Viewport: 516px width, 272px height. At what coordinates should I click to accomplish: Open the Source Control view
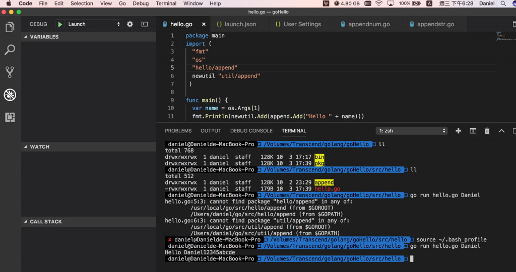[x=10, y=72]
